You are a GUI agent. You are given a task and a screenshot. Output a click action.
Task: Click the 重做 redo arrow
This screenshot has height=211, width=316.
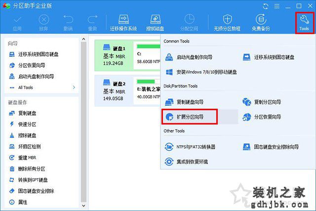coord(92,23)
